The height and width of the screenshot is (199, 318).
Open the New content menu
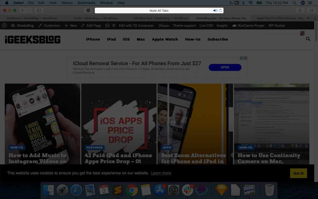[71, 25]
